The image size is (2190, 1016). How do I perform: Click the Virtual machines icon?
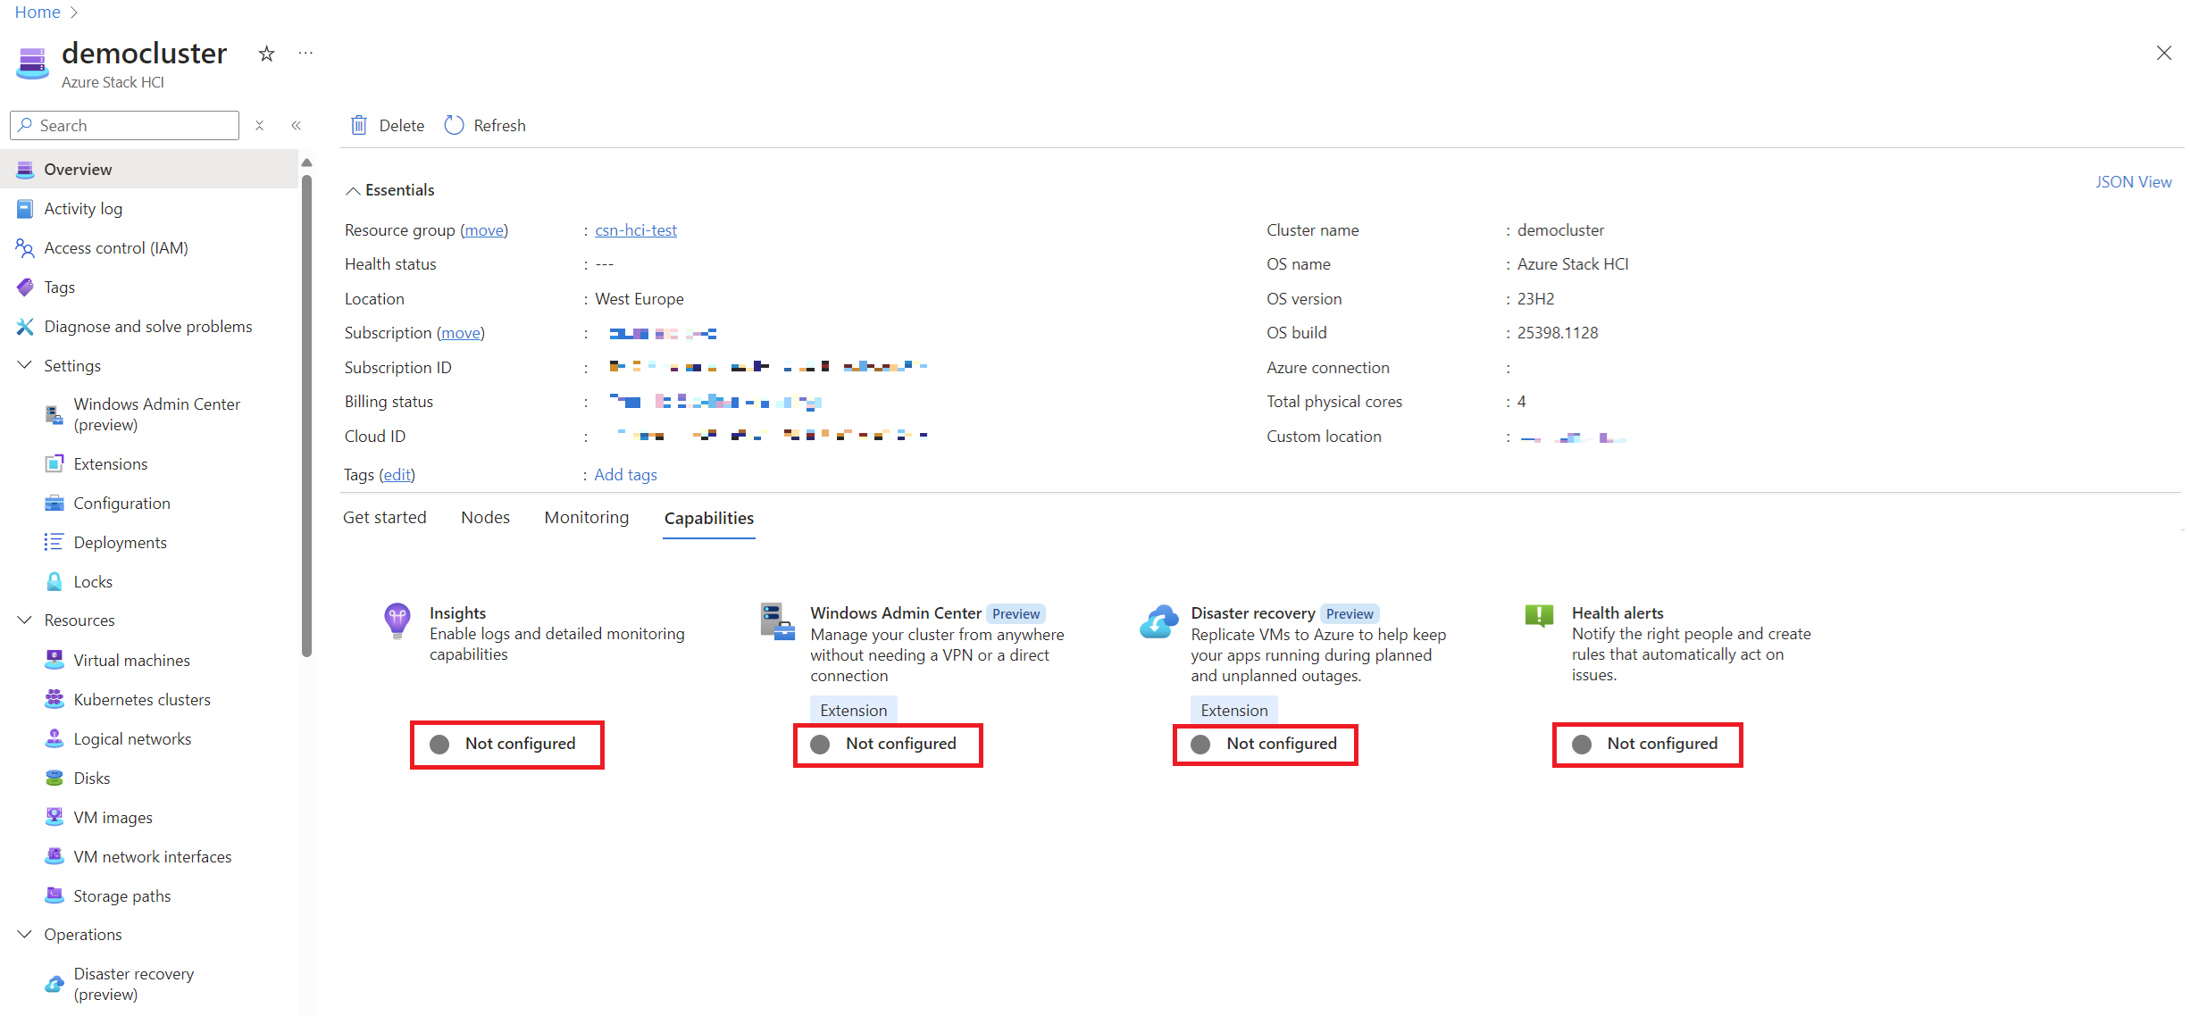click(x=54, y=660)
